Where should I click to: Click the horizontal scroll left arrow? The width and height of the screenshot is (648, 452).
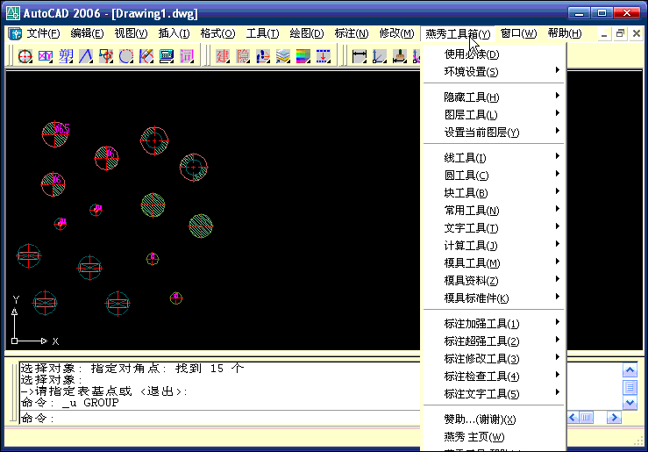[x=573, y=418]
